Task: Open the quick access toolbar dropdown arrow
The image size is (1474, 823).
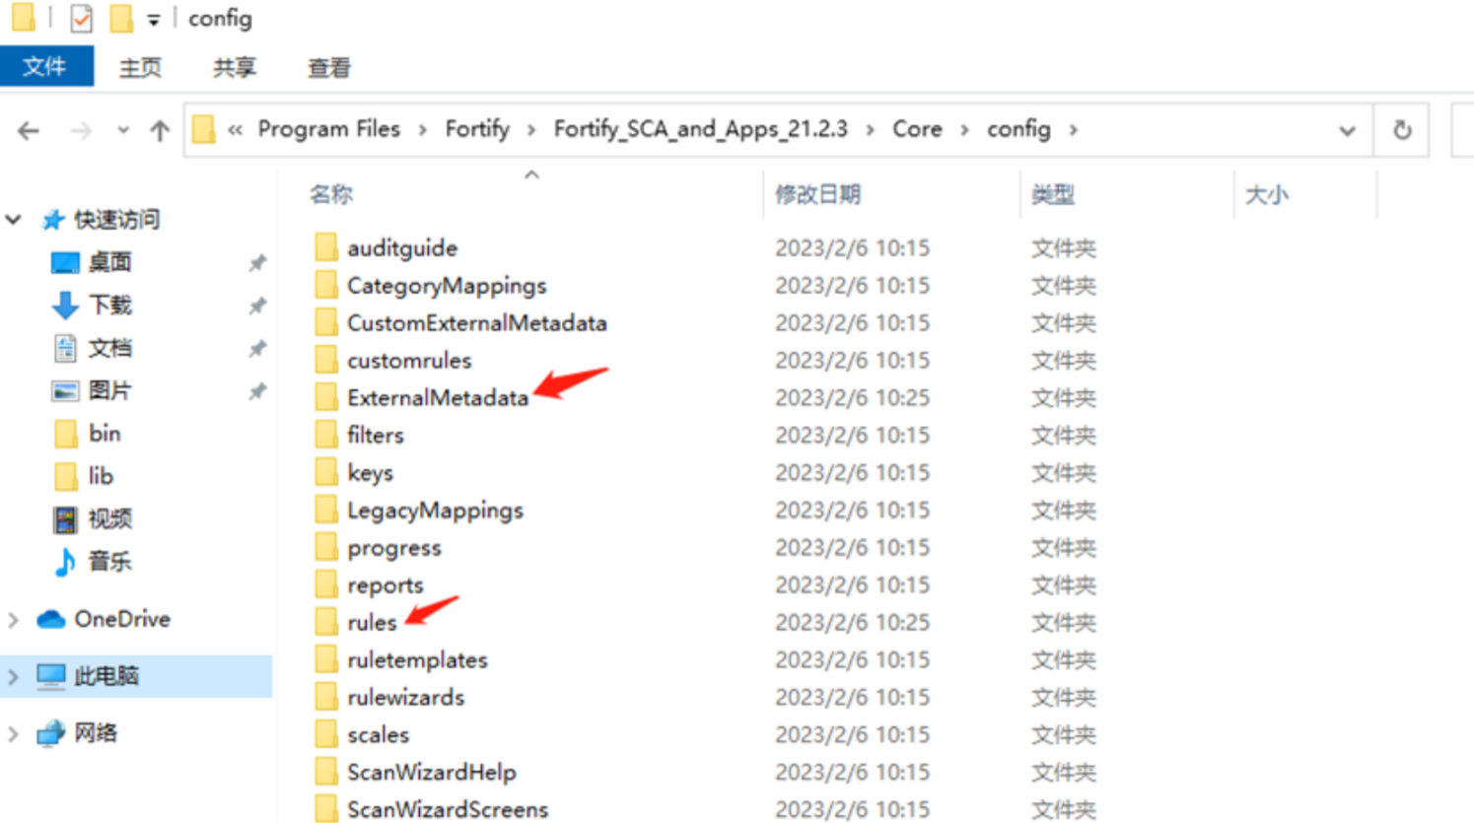Action: pyautogui.click(x=153, y=20)
